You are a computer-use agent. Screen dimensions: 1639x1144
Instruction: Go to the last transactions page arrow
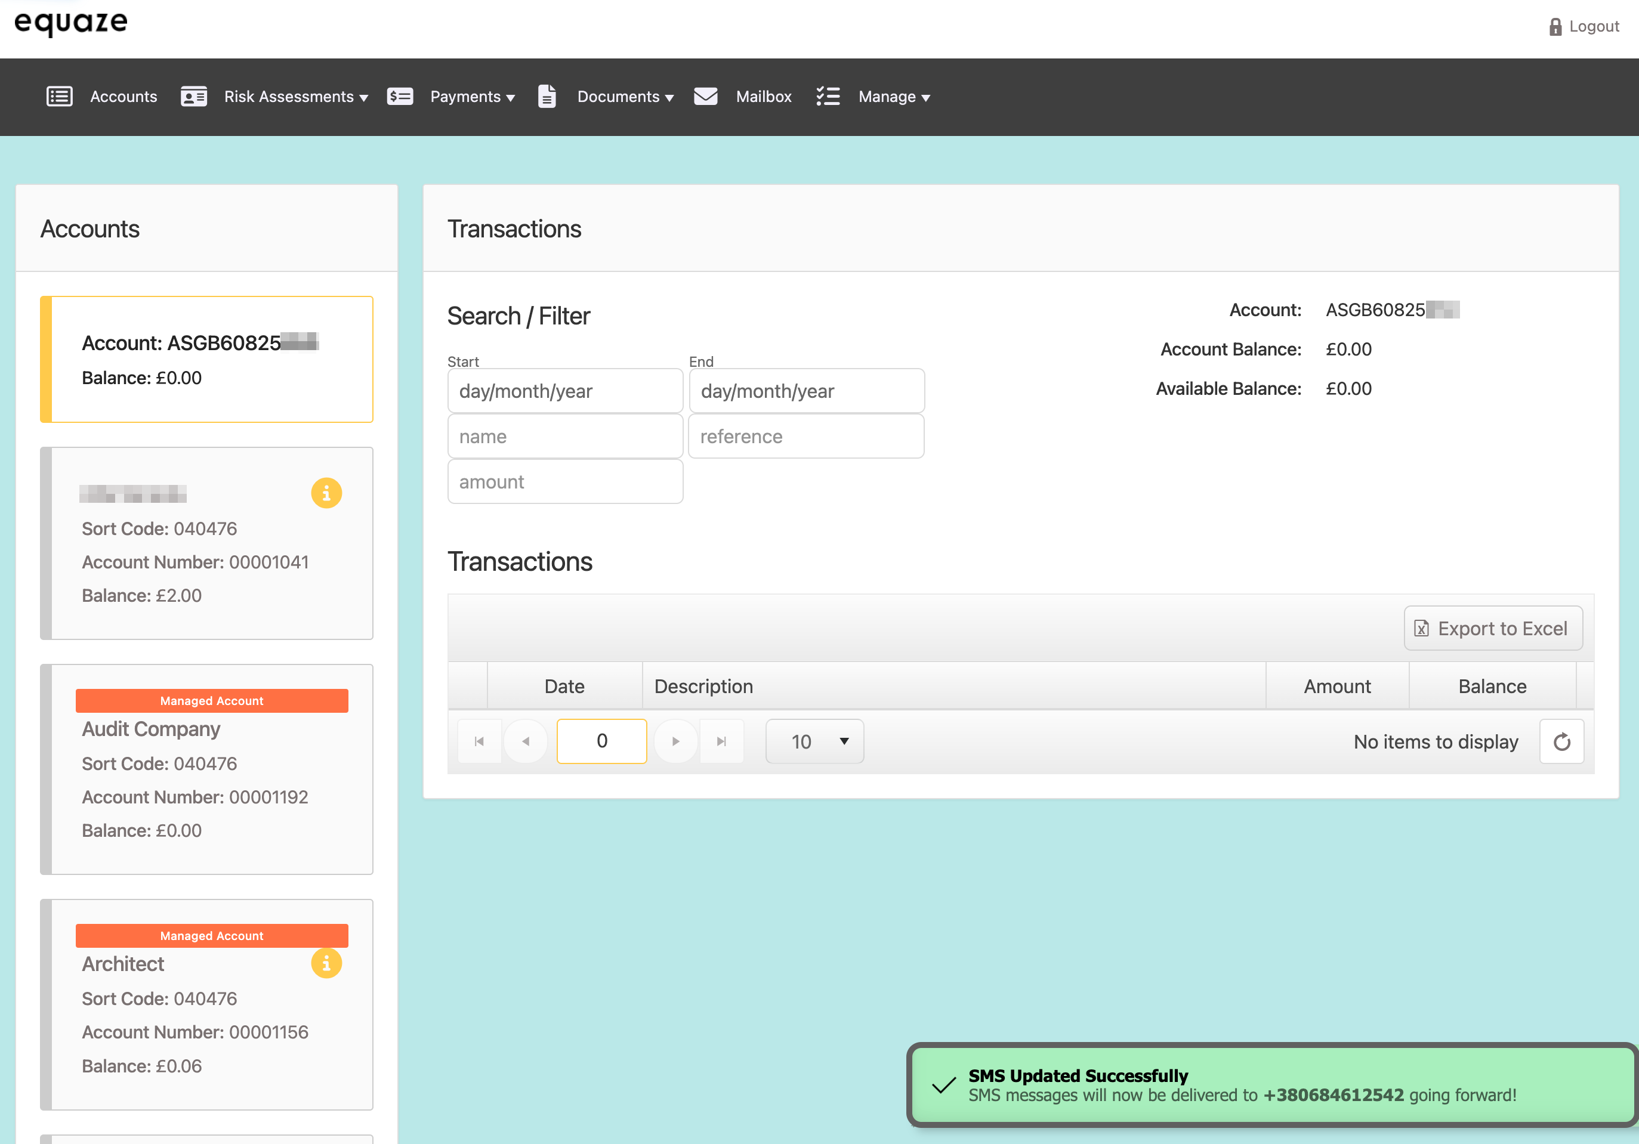[722, 741]
